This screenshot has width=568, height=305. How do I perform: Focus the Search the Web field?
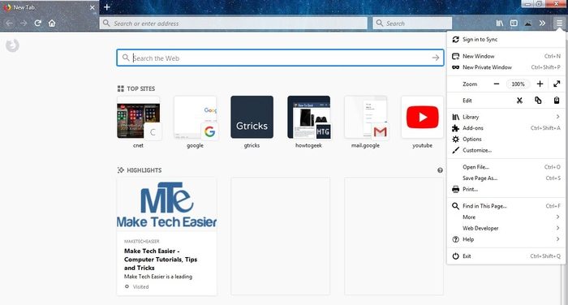click(280, 58)
